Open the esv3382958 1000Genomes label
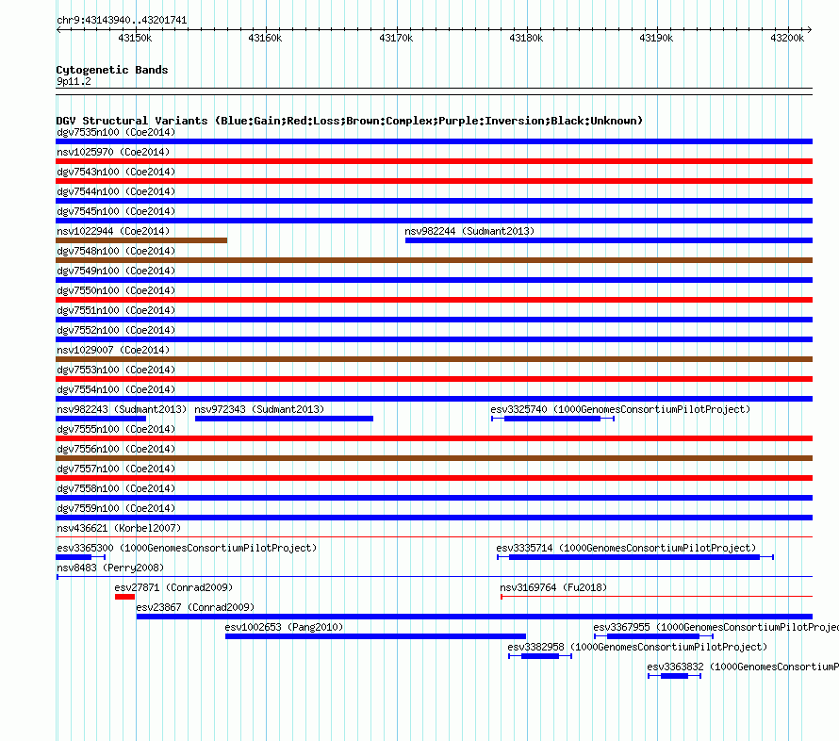This screenshot has height=741, width=839. (637, 647)
